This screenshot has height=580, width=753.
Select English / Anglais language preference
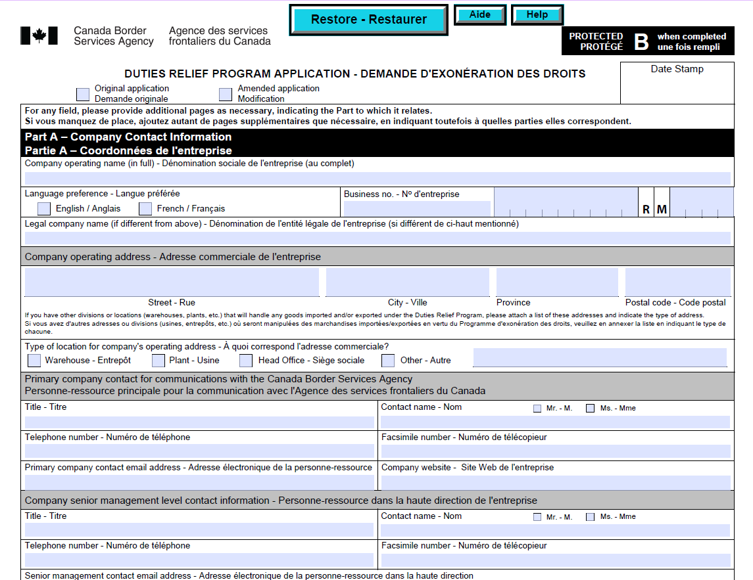[x=43, y=209]
